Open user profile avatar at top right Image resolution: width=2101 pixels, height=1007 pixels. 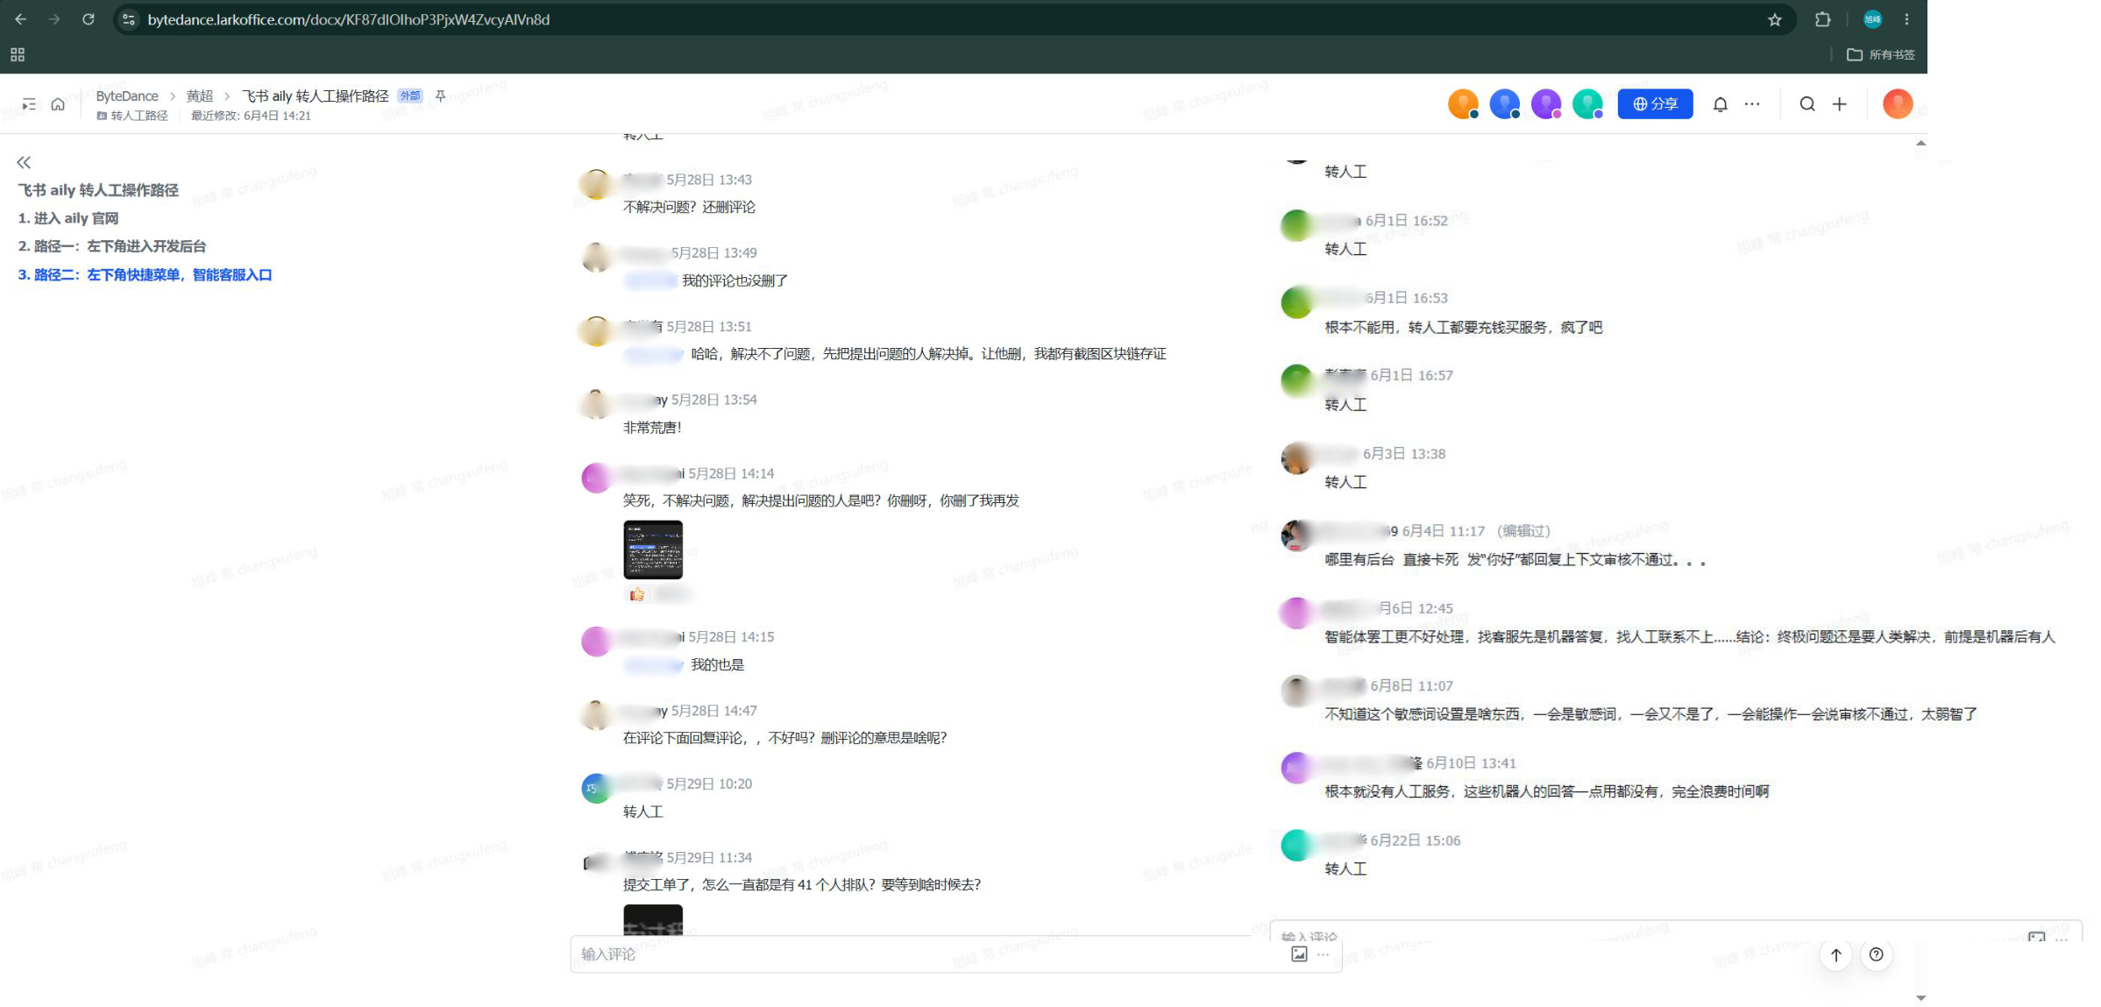click(1898, 104)
